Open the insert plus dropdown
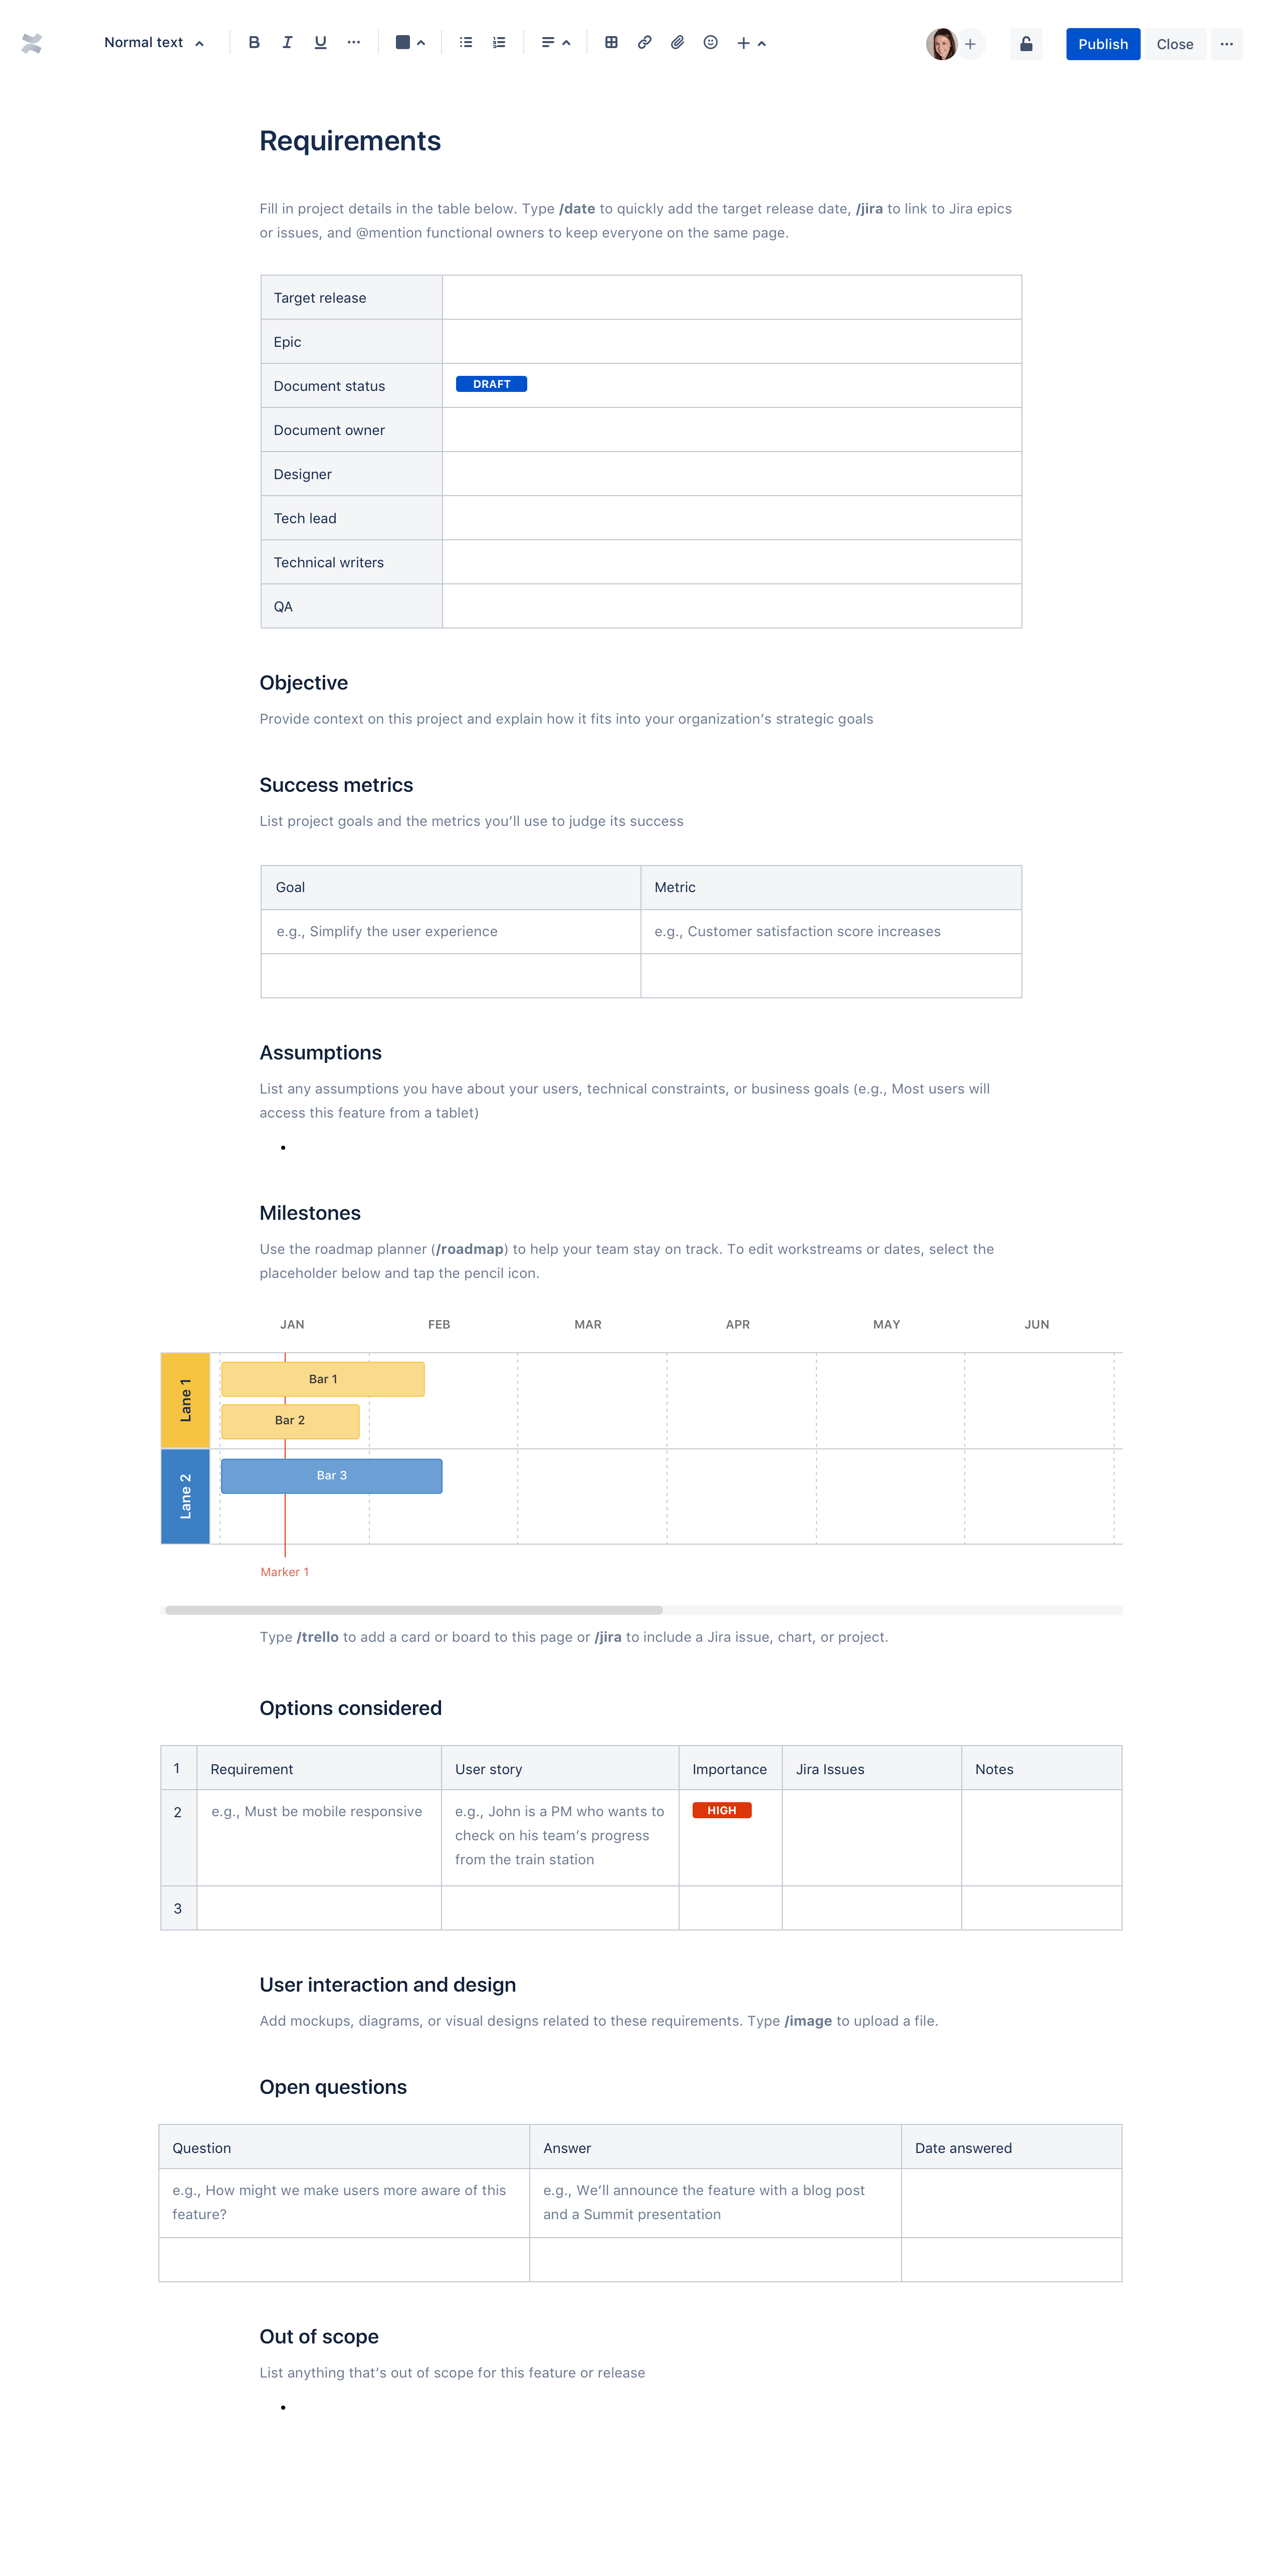Image resolution: width=1283 pixels, height=2576 pixels. [x=751, y=42]
